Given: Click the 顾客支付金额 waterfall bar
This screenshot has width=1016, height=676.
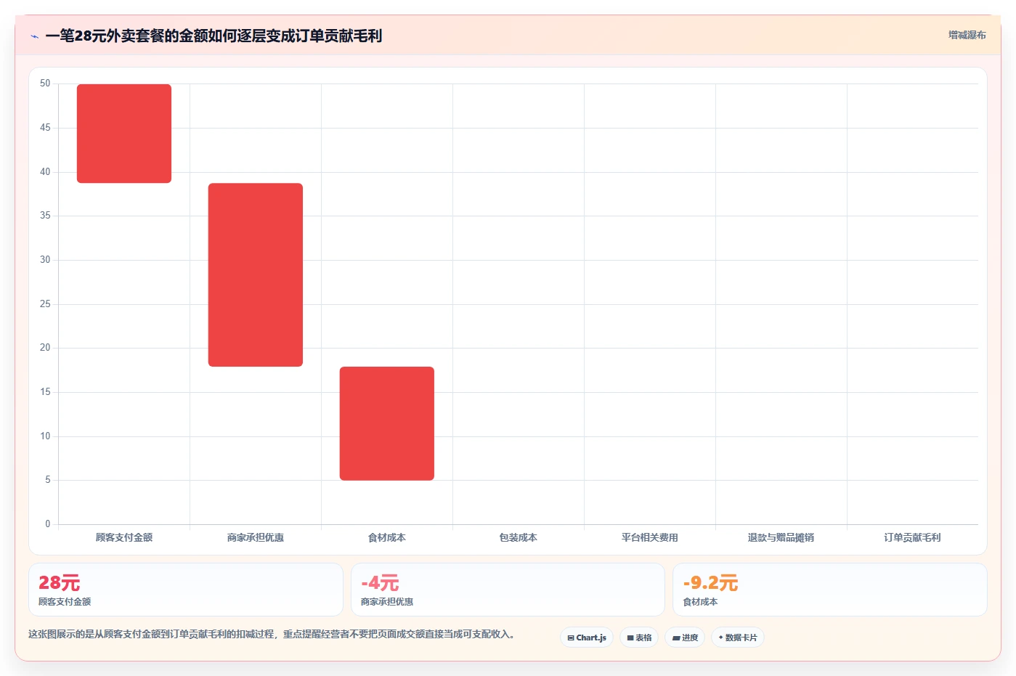Looking at the screenshot, I should coord(124,134).
